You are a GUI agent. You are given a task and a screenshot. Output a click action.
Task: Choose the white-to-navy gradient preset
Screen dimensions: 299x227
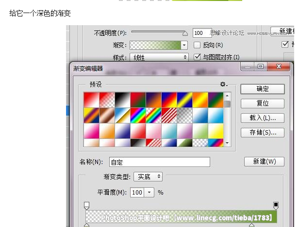pos(123,131)
